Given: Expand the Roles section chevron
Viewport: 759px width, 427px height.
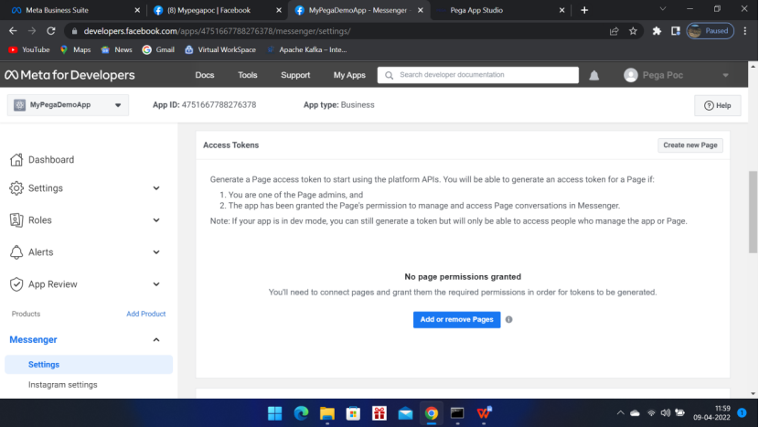Looking at the screenshot, I should [x=156, y=220].
